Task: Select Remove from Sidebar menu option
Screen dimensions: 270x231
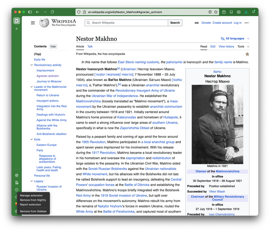Action: coord(33,211)
